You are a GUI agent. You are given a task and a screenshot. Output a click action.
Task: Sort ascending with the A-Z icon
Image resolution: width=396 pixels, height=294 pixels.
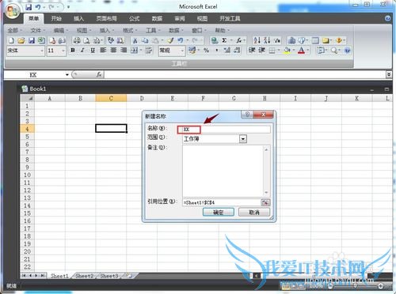[x=257, y=40]
